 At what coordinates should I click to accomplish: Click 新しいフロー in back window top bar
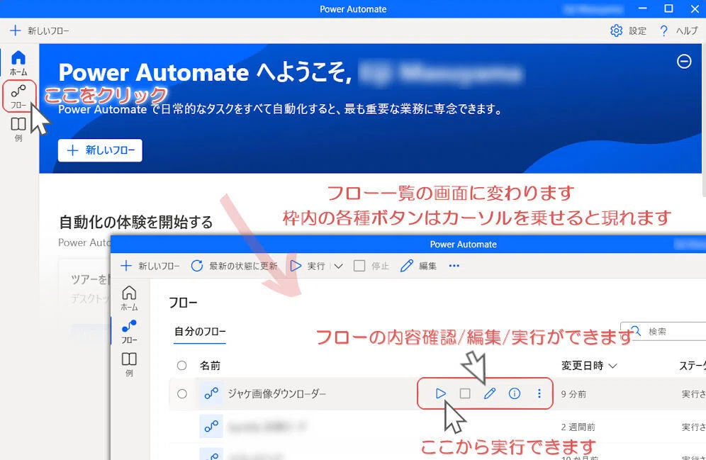tap(40, 30)
